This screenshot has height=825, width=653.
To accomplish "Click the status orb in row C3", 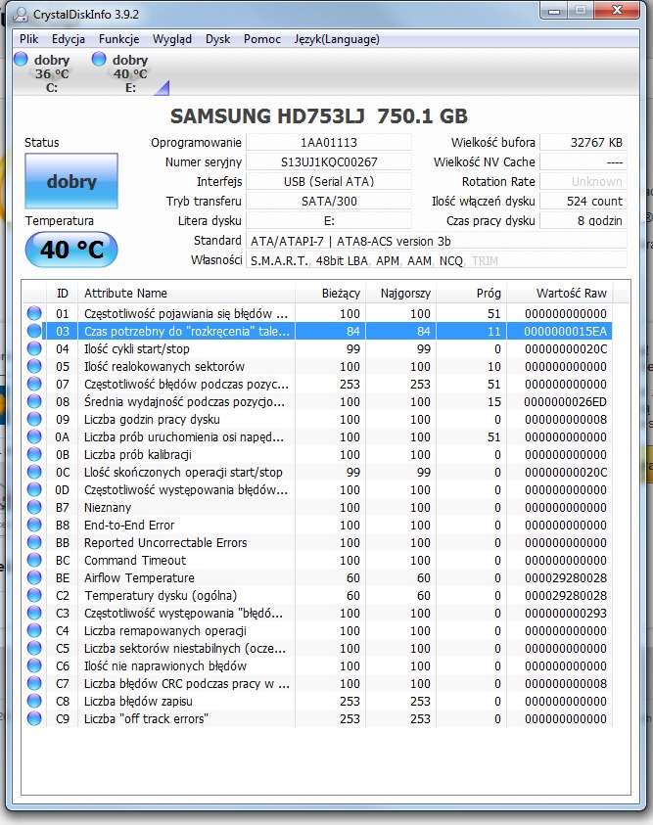I will click(34, 613).
